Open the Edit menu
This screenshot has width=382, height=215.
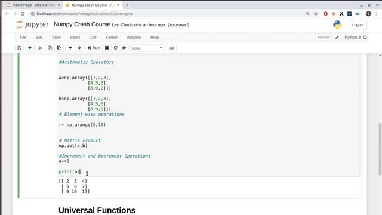tap(39, 37)
